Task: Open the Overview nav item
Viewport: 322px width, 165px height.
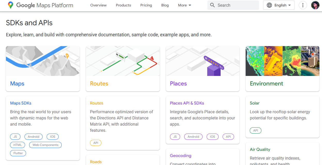Action: (x=98, y=5)
